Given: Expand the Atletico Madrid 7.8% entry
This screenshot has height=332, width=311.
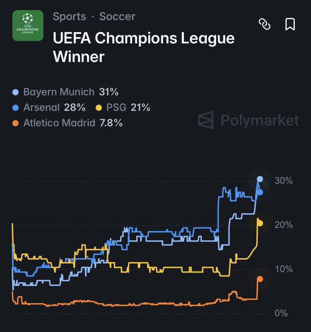Looking at the screenshot, I should click(70, 123).
